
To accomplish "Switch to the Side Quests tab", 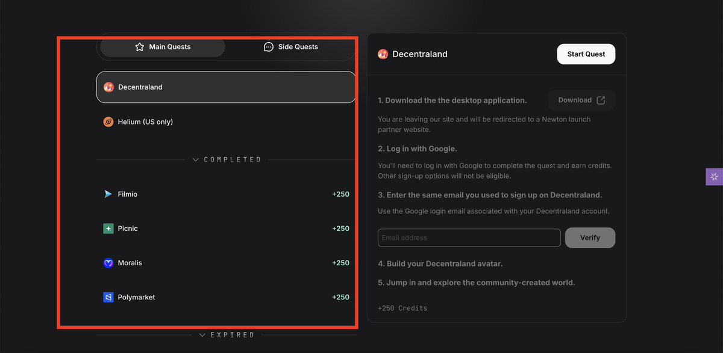I will pyautogui.click(x=291, y=47).
